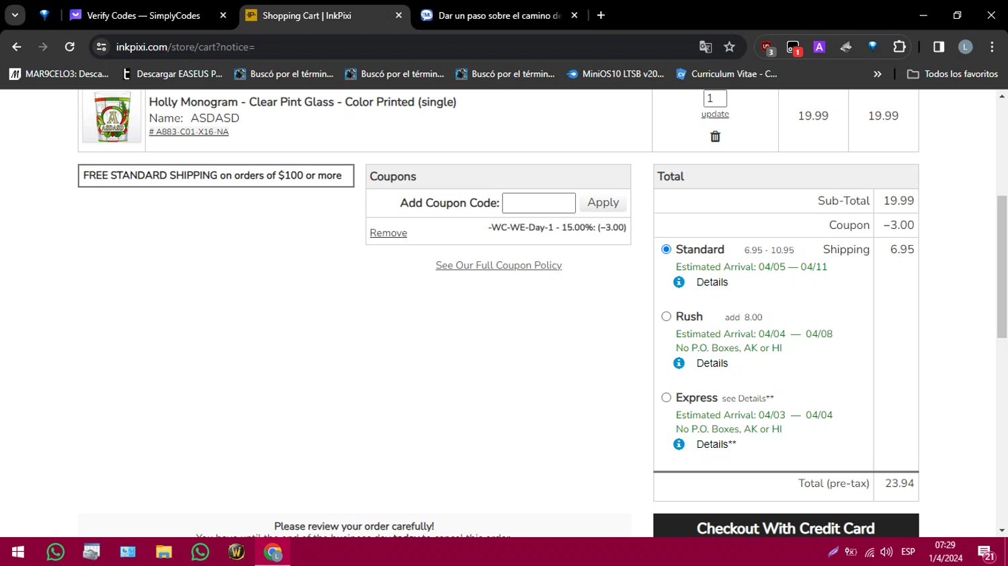The image size is (1008, 566).
Task: Delete the Holly Monogram item with trash icon
Action: pos(715,136)
